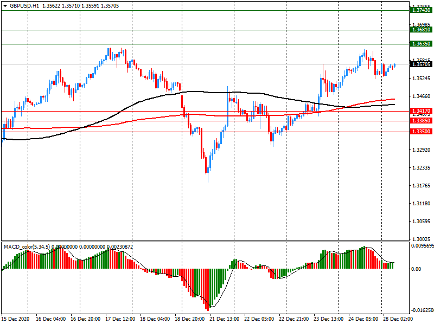434x325 pixels.
Task: Select the 1.34170 red price level label
Action: point(422,111)
